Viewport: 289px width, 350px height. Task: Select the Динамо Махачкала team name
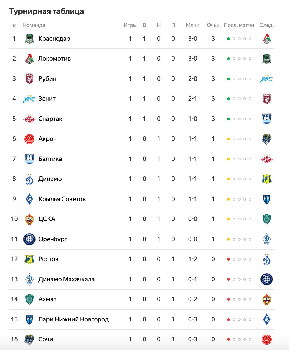click(x=66, y=279)
